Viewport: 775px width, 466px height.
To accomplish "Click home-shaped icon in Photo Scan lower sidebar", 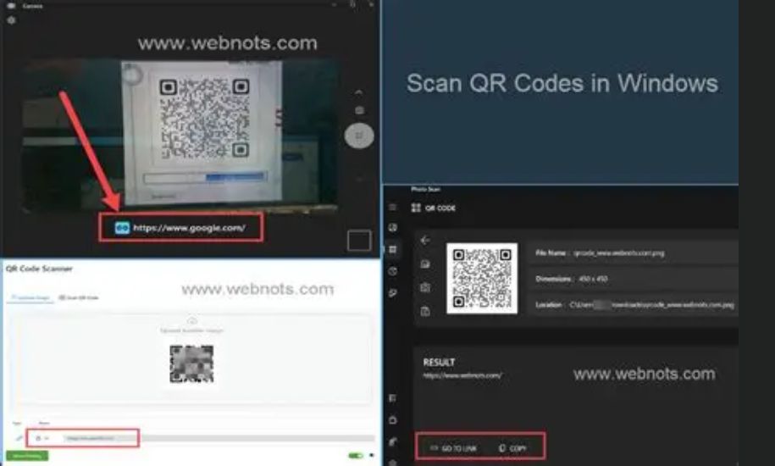I will pyautogui.click(x=393, y=420).
